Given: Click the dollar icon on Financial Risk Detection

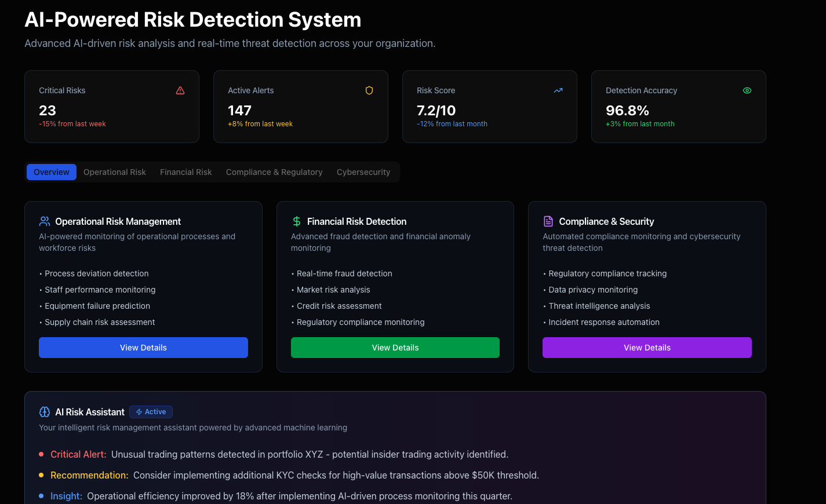Looking at the screenshot, I should click(296, 221).
